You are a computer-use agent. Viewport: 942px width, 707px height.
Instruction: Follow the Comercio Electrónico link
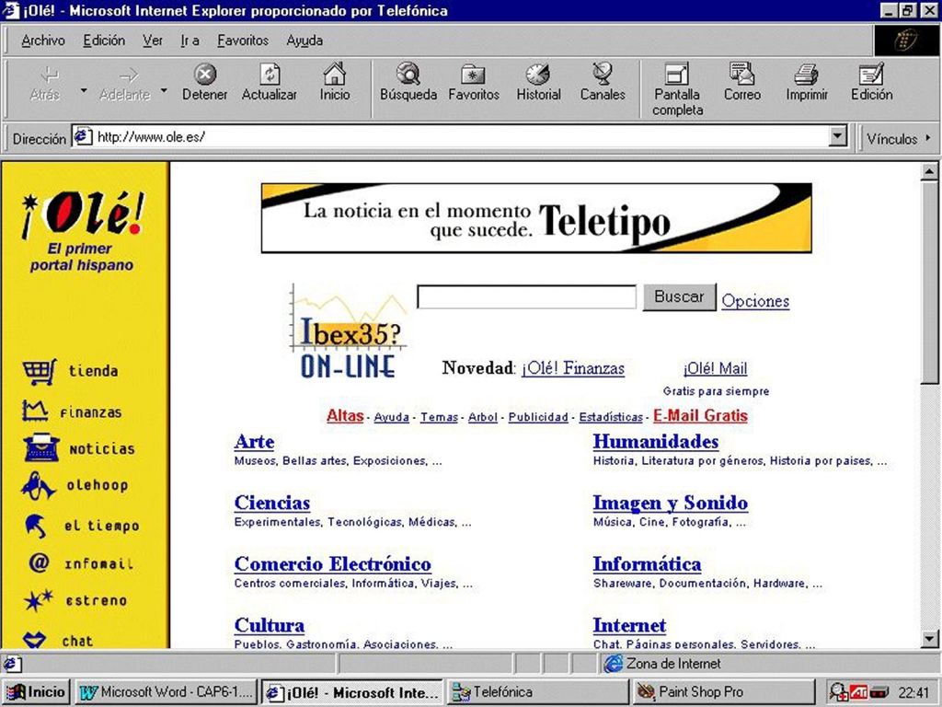click(x=332, y=563)
